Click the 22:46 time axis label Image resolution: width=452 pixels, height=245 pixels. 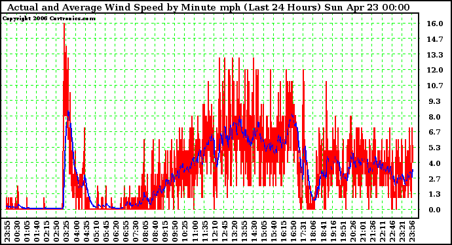(392, 231)
